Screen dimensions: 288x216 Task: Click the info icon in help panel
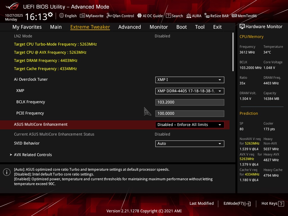point(7,172)
